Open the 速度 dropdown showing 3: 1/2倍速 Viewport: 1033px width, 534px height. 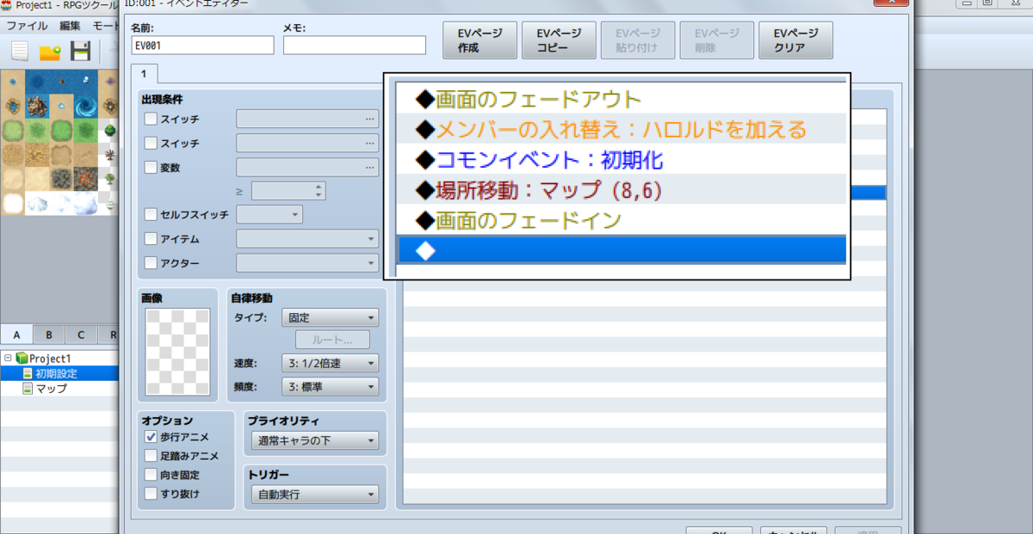tap(330, 364)
